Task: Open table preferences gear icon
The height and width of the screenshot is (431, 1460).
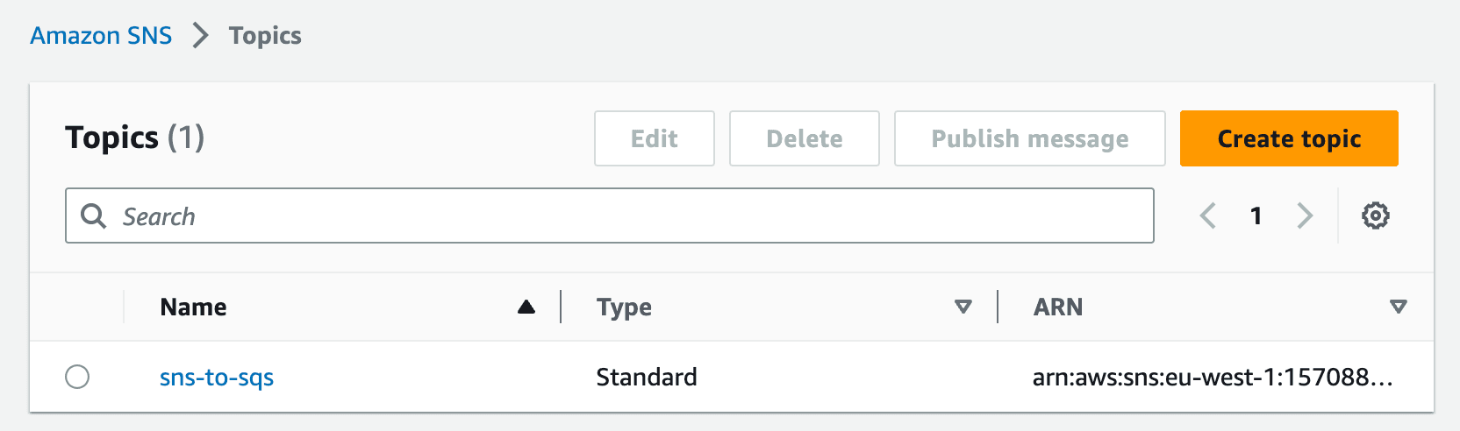Action: coord(1375,215)
